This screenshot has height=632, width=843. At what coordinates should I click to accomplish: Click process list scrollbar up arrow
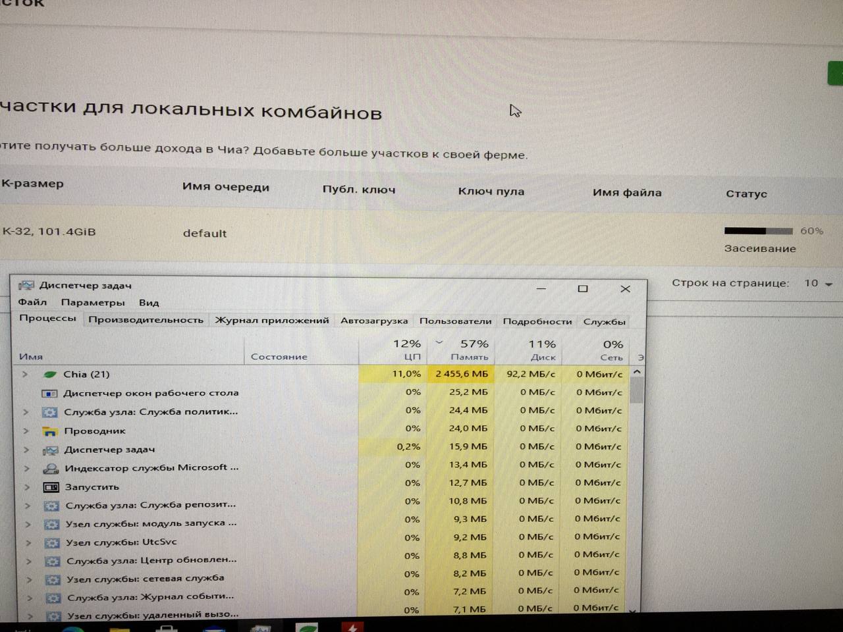pos(637,372)
